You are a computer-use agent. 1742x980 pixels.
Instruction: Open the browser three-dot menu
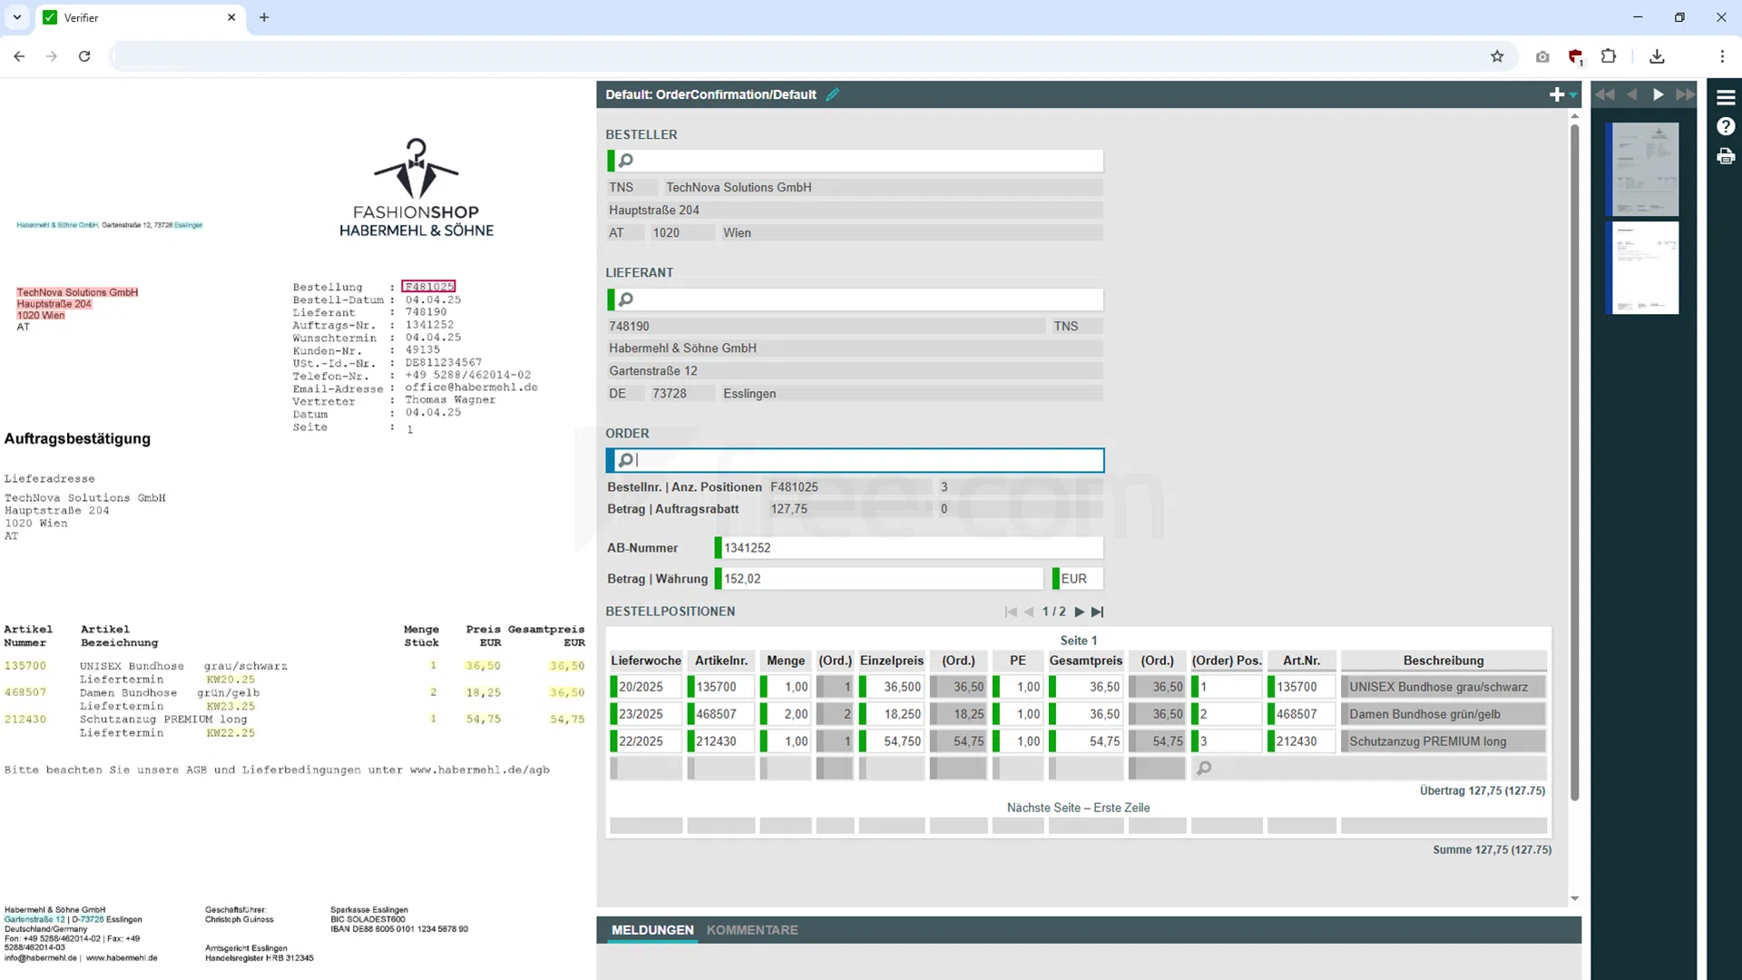1722,56
